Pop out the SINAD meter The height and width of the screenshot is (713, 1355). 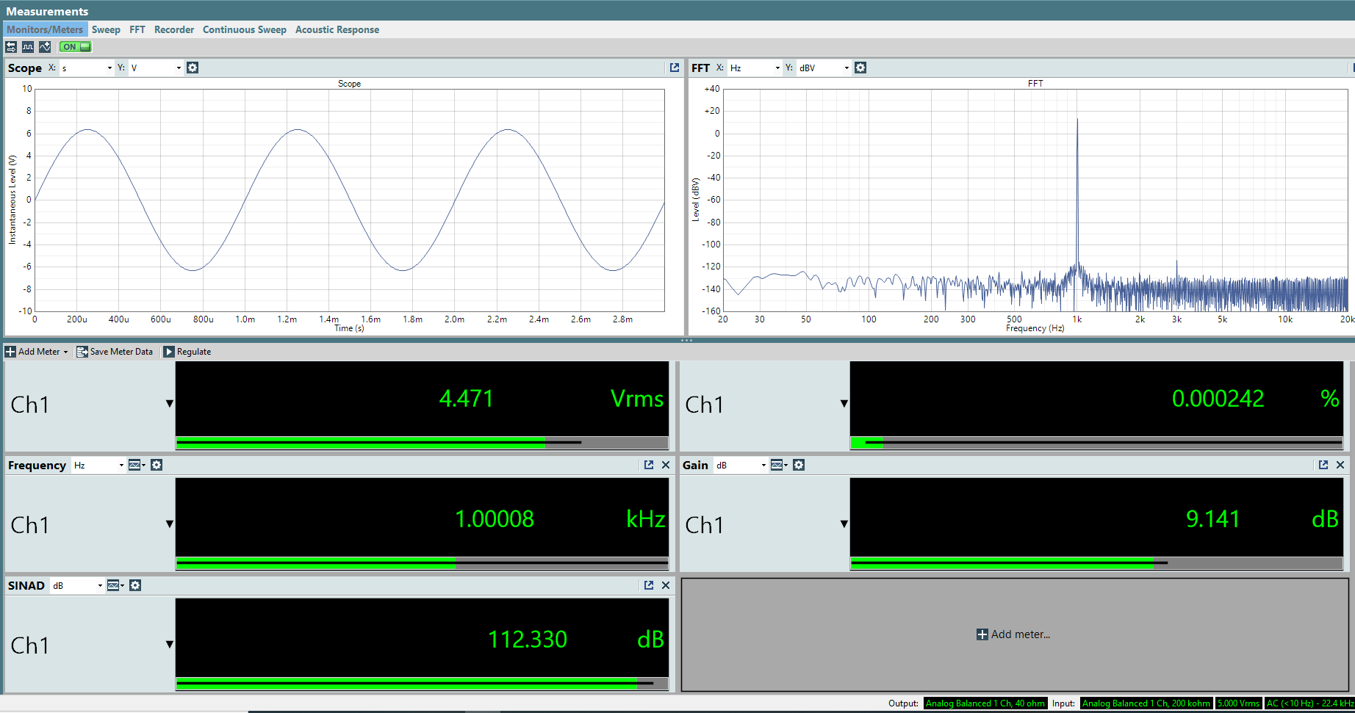[x=649, y=585]
